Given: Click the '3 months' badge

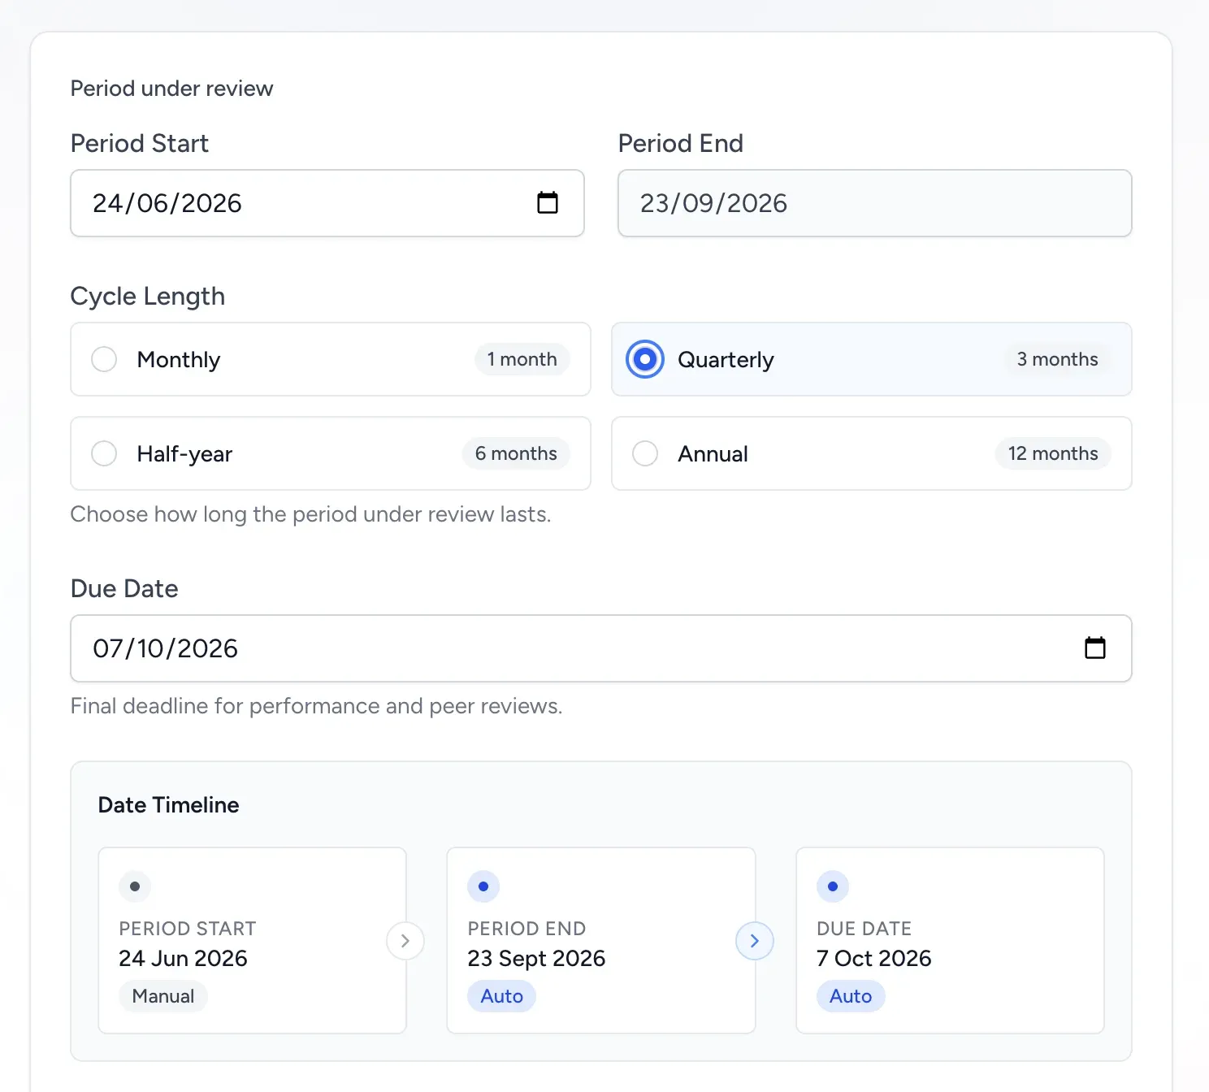Looking at the screenshot, I should pos(1058,359).
